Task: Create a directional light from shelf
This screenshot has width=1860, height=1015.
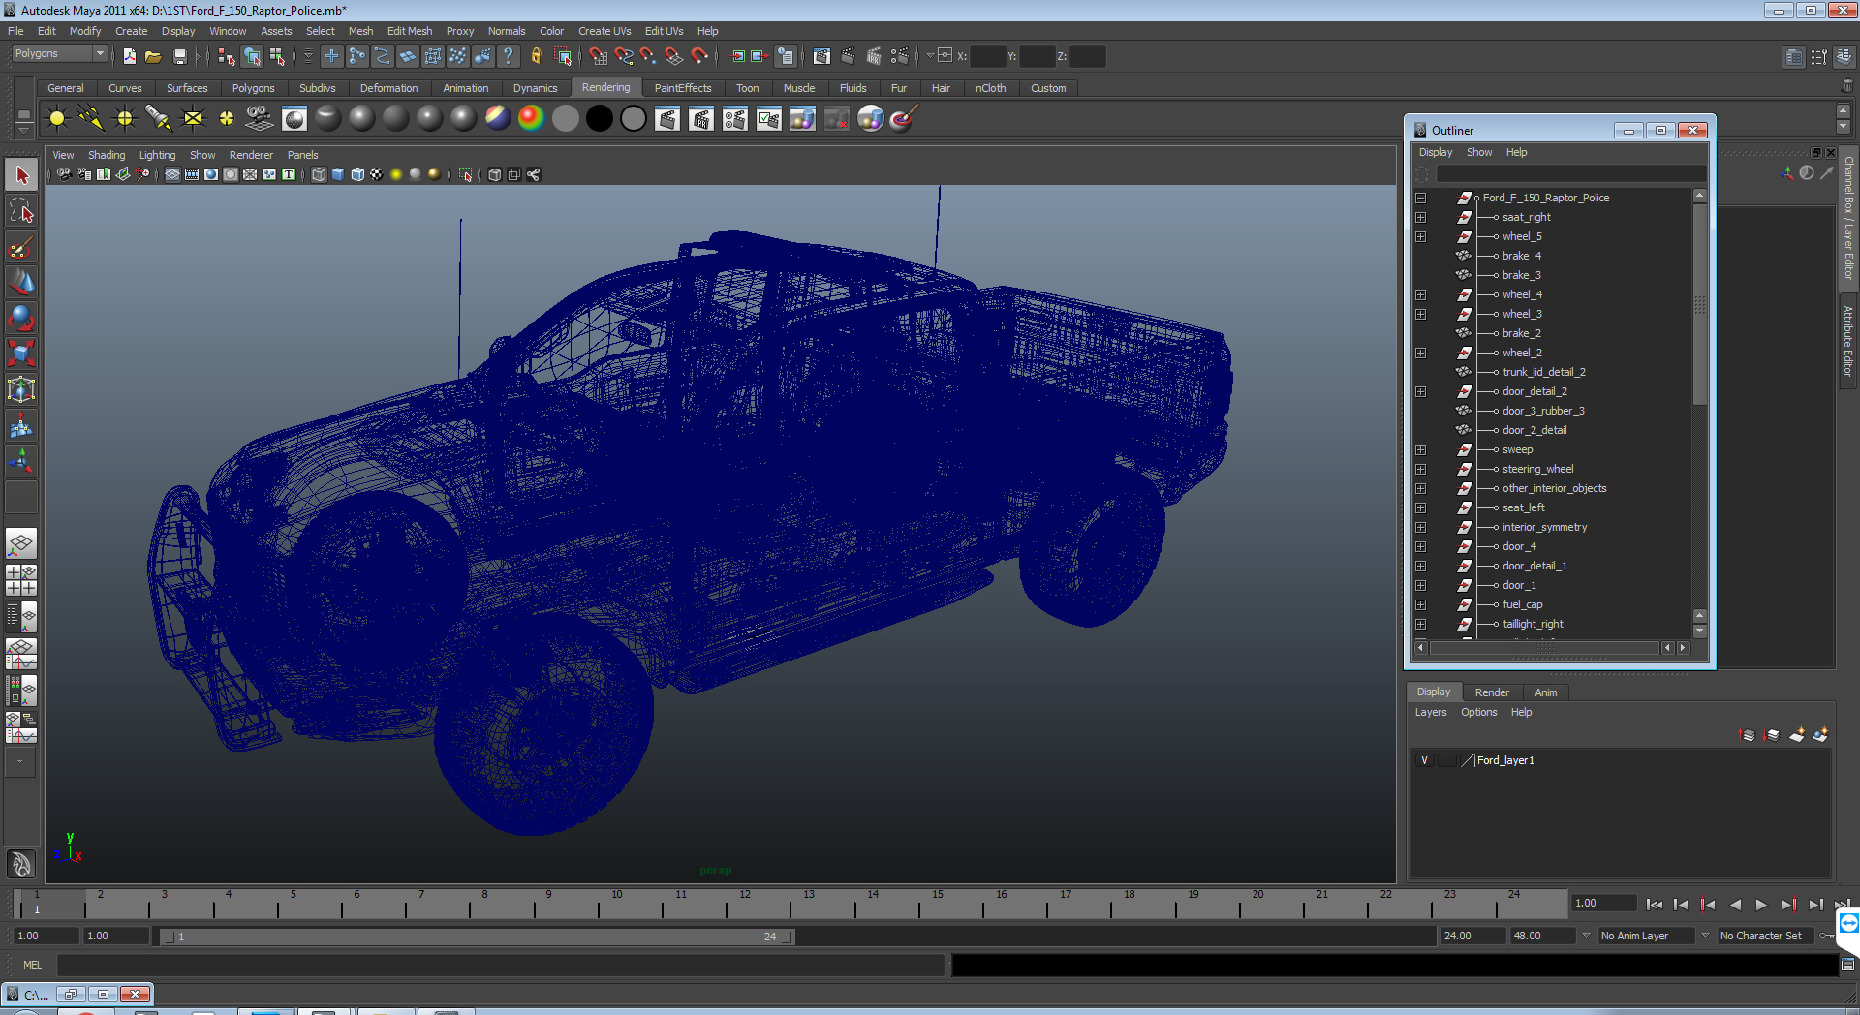Action: (91, 119)
